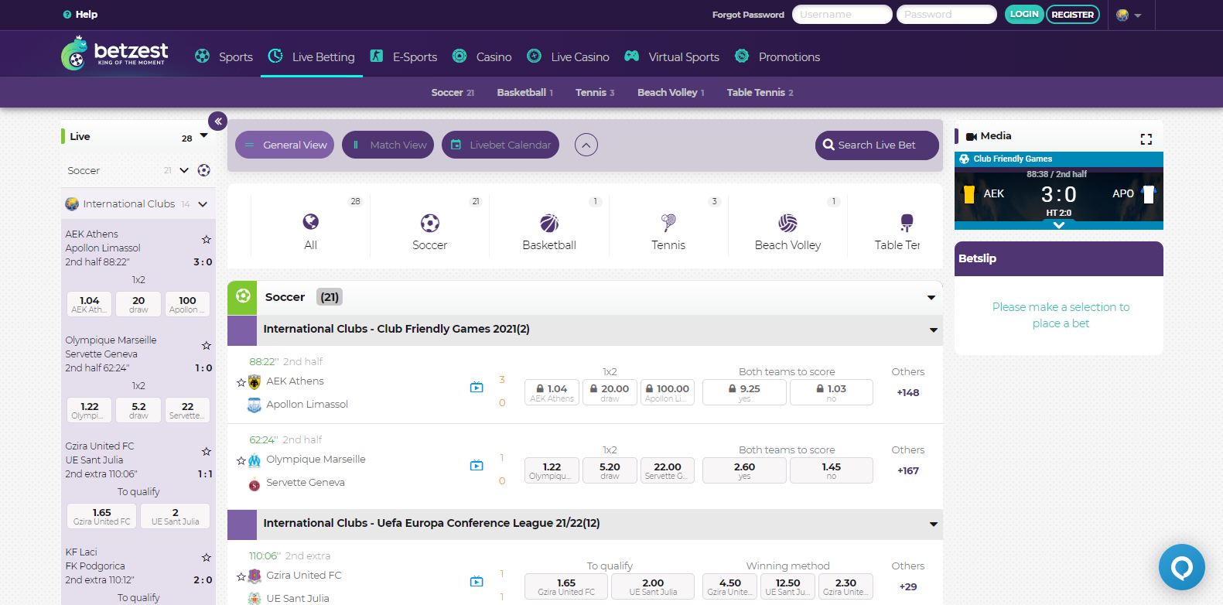
Task: Switch to General View
Action: tap(285, 145)
